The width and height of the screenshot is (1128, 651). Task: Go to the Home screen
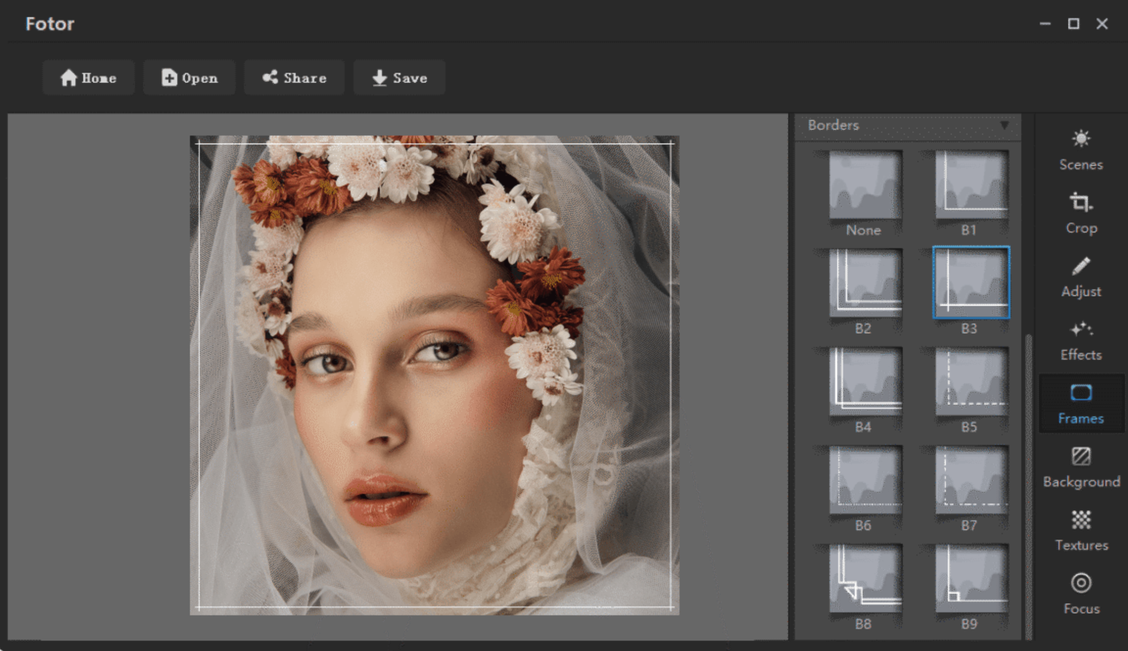tap(88, 77)
